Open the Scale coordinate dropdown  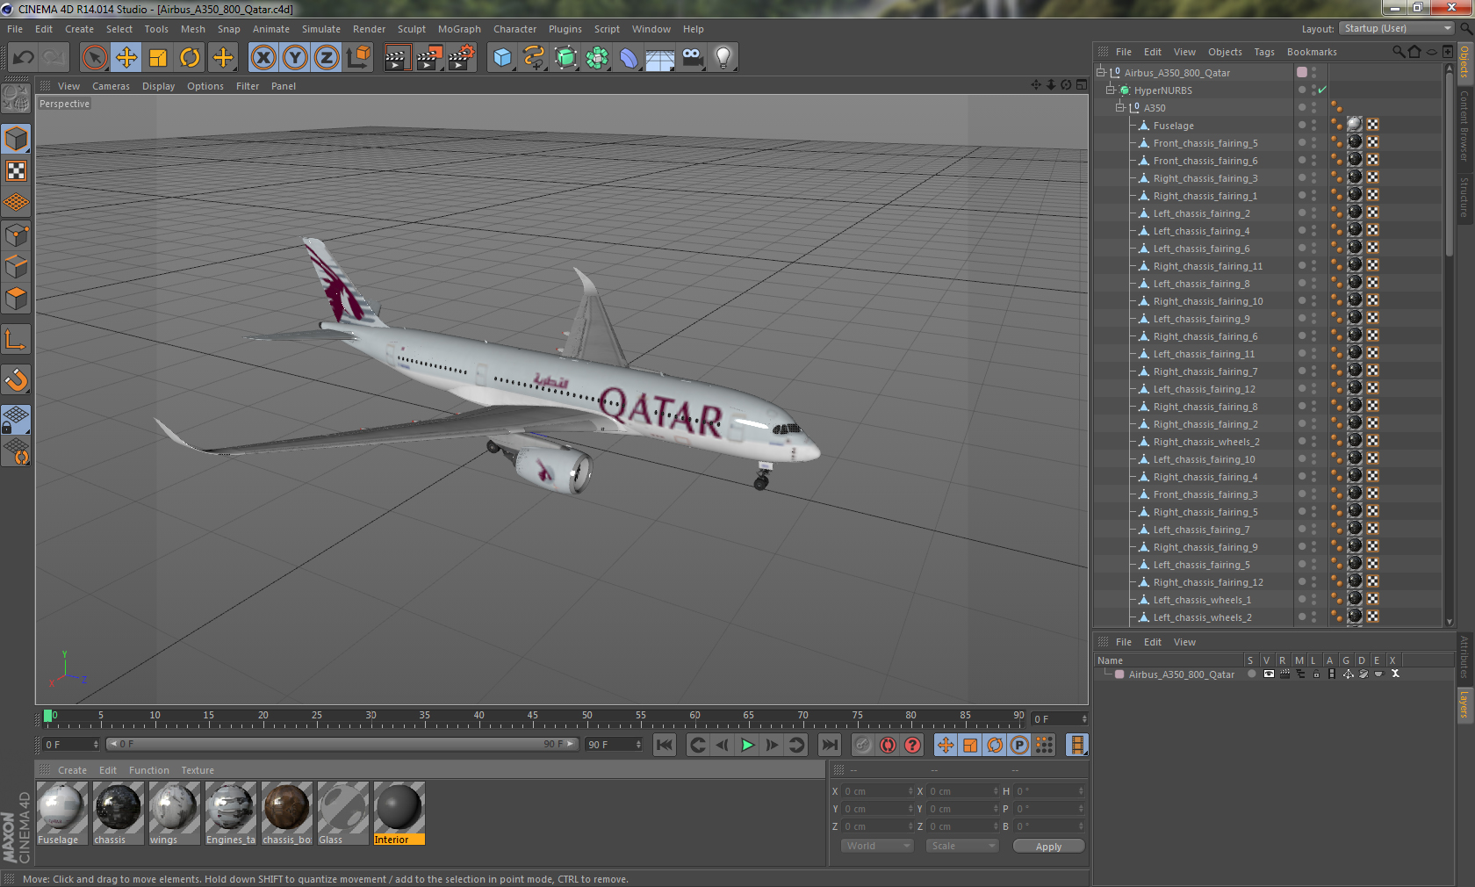(962, 846)
